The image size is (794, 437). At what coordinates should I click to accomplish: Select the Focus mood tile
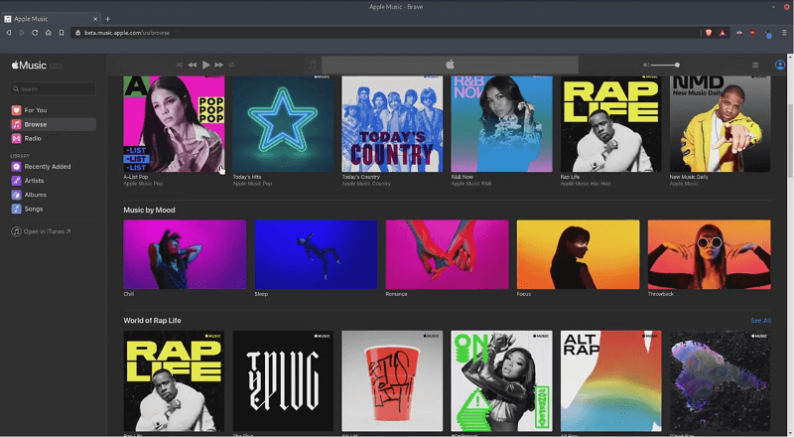(579, 254)
